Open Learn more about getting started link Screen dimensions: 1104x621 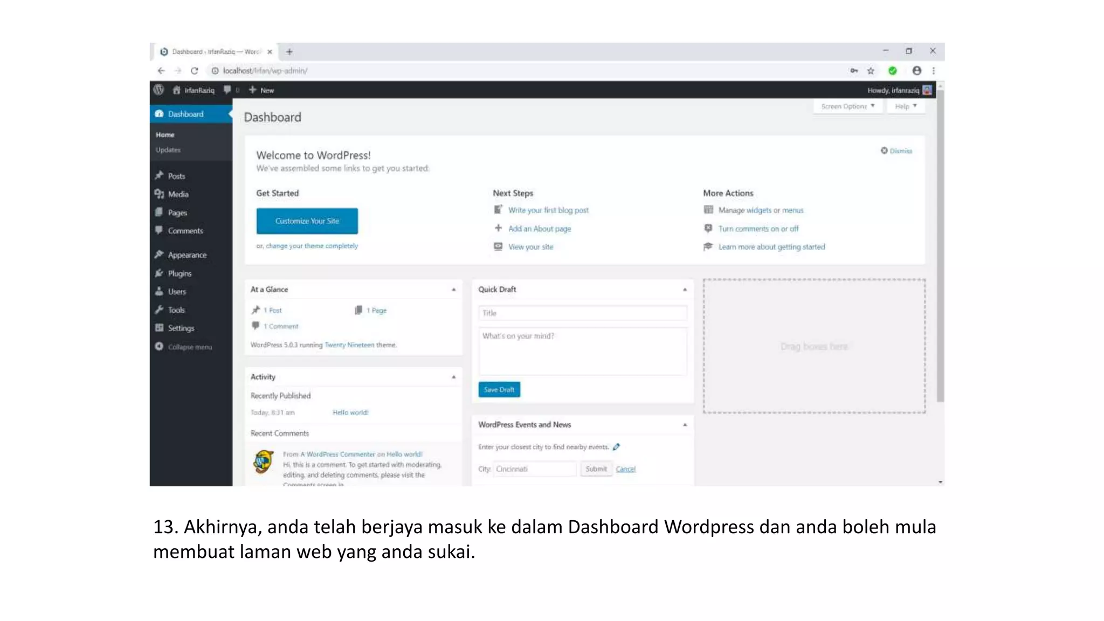tap(771, 247)
